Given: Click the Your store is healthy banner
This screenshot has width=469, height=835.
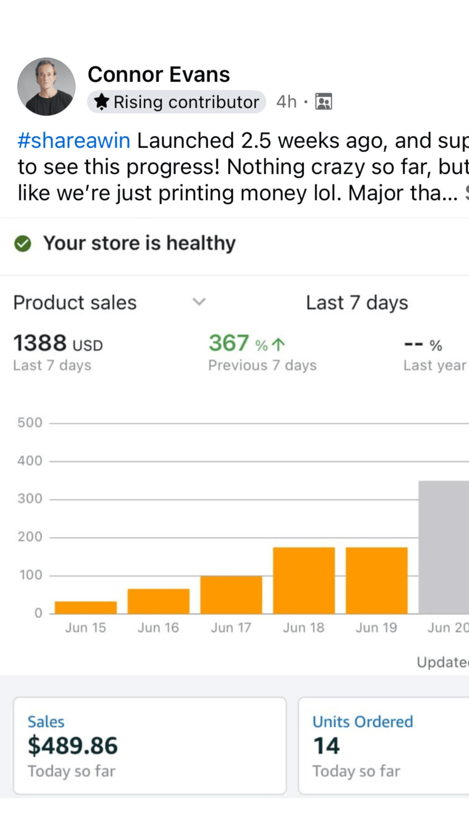Looking at the screenshot, I should pyautogui.click(x=139, y=243).
